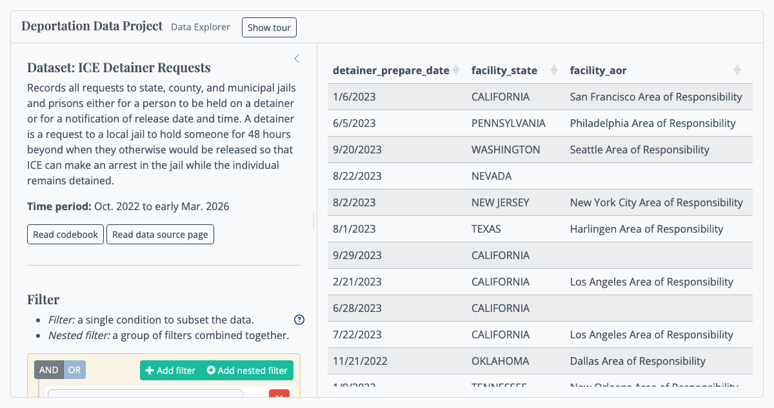Remove the filter with the red delete button
This screenshot has height=408, width=774.
[x=279, y=394]
